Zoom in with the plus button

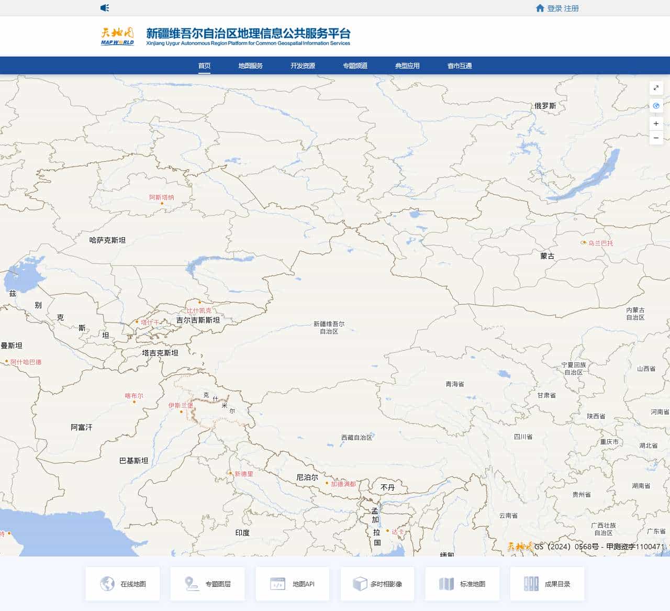(656, 124)
